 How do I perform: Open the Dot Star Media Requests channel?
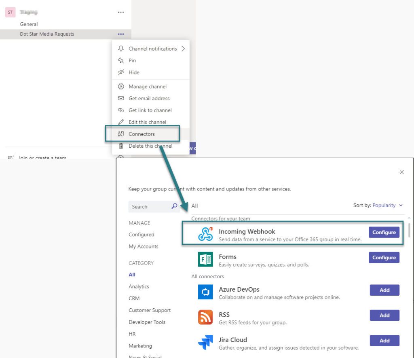pos(47,34)
